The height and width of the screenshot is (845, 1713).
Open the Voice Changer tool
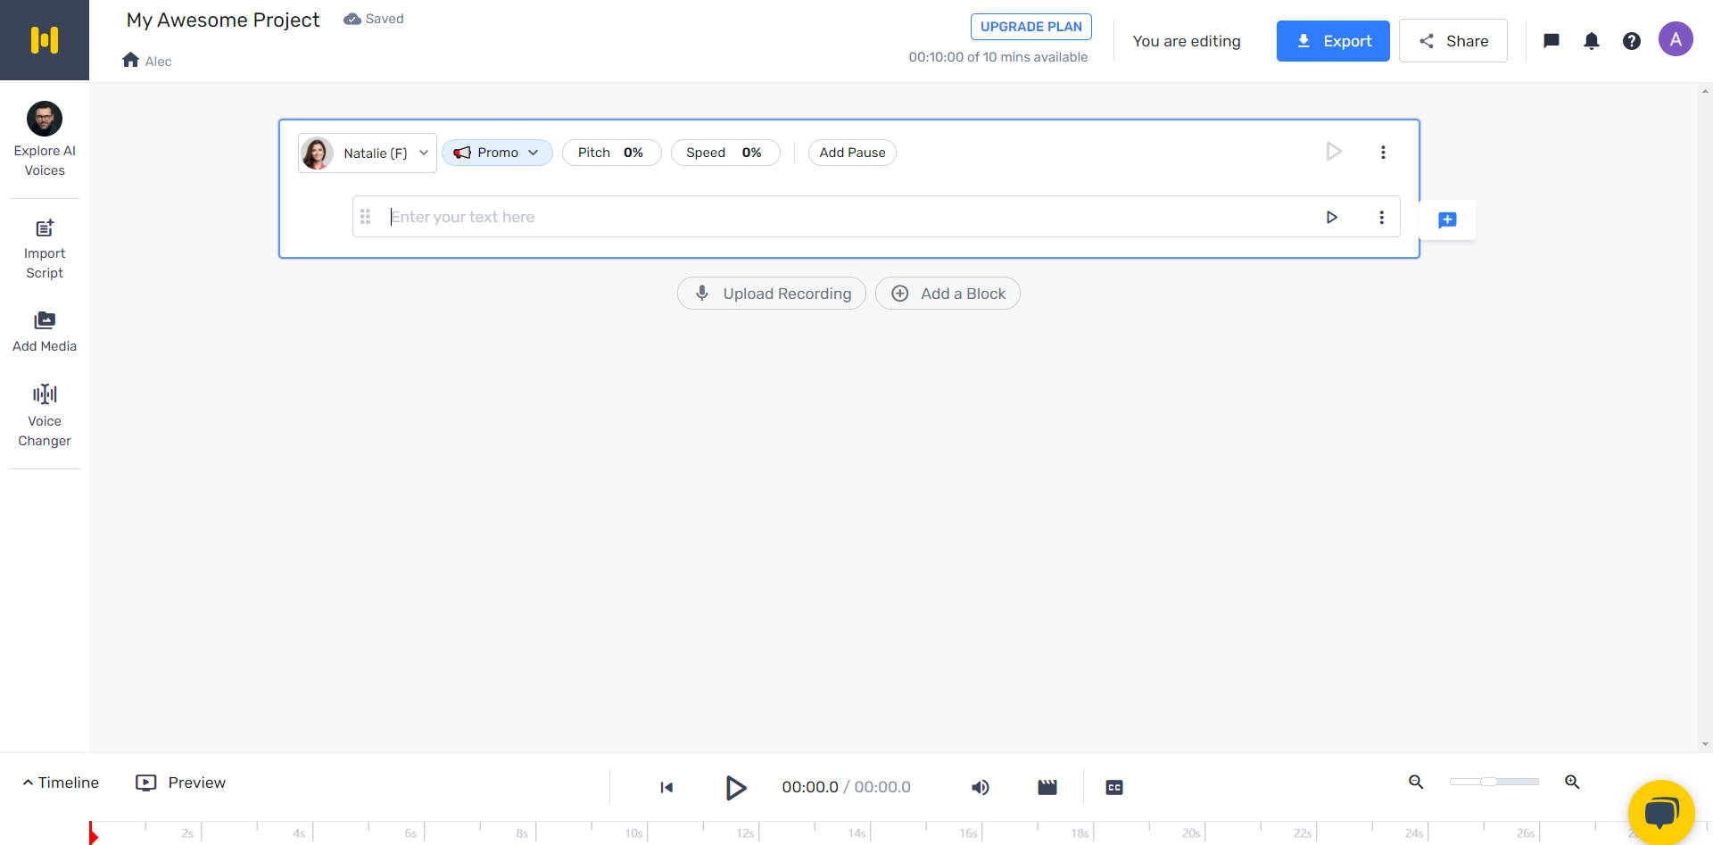(44, 415)
